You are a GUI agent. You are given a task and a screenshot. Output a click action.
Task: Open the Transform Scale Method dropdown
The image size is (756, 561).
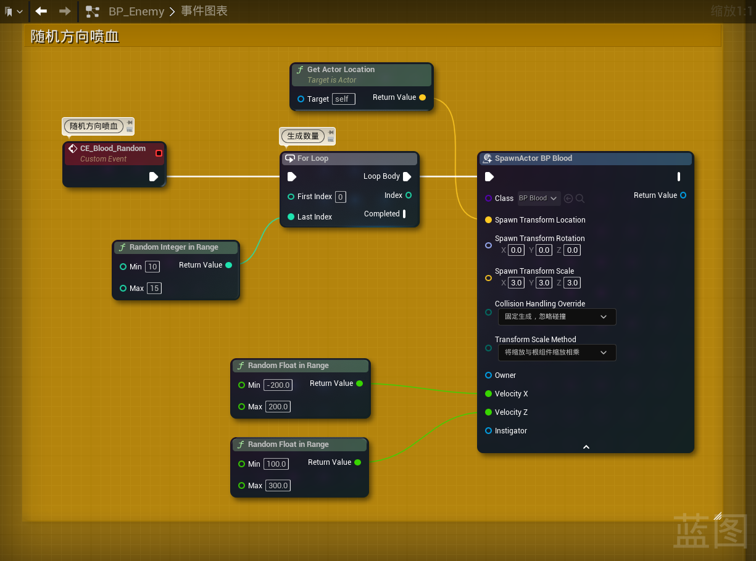(557, 353)
